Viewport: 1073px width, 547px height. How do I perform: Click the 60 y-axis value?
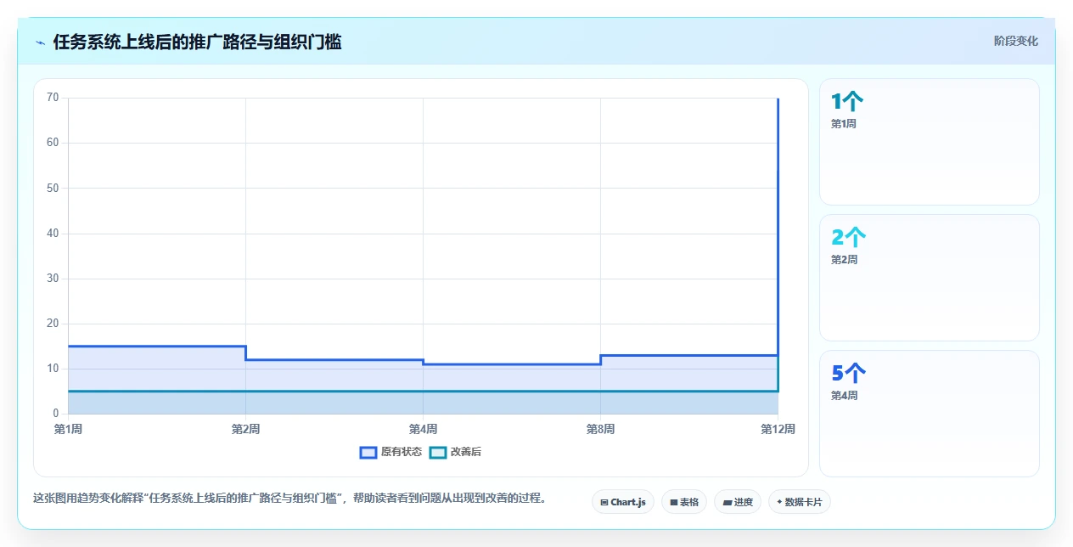(x=53, y=143)
